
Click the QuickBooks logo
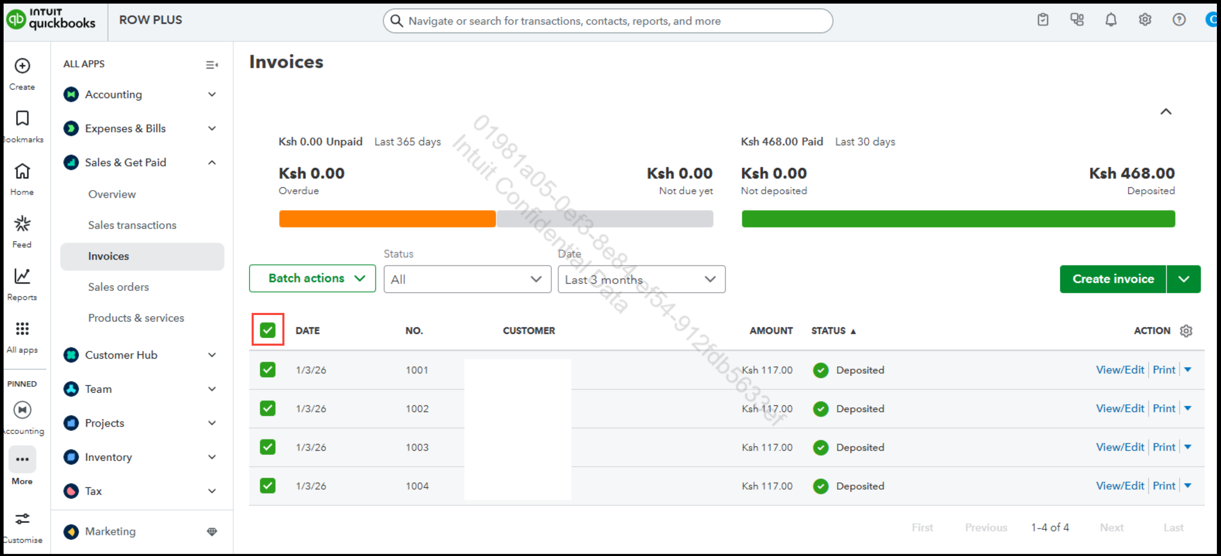tap(51, 20)
